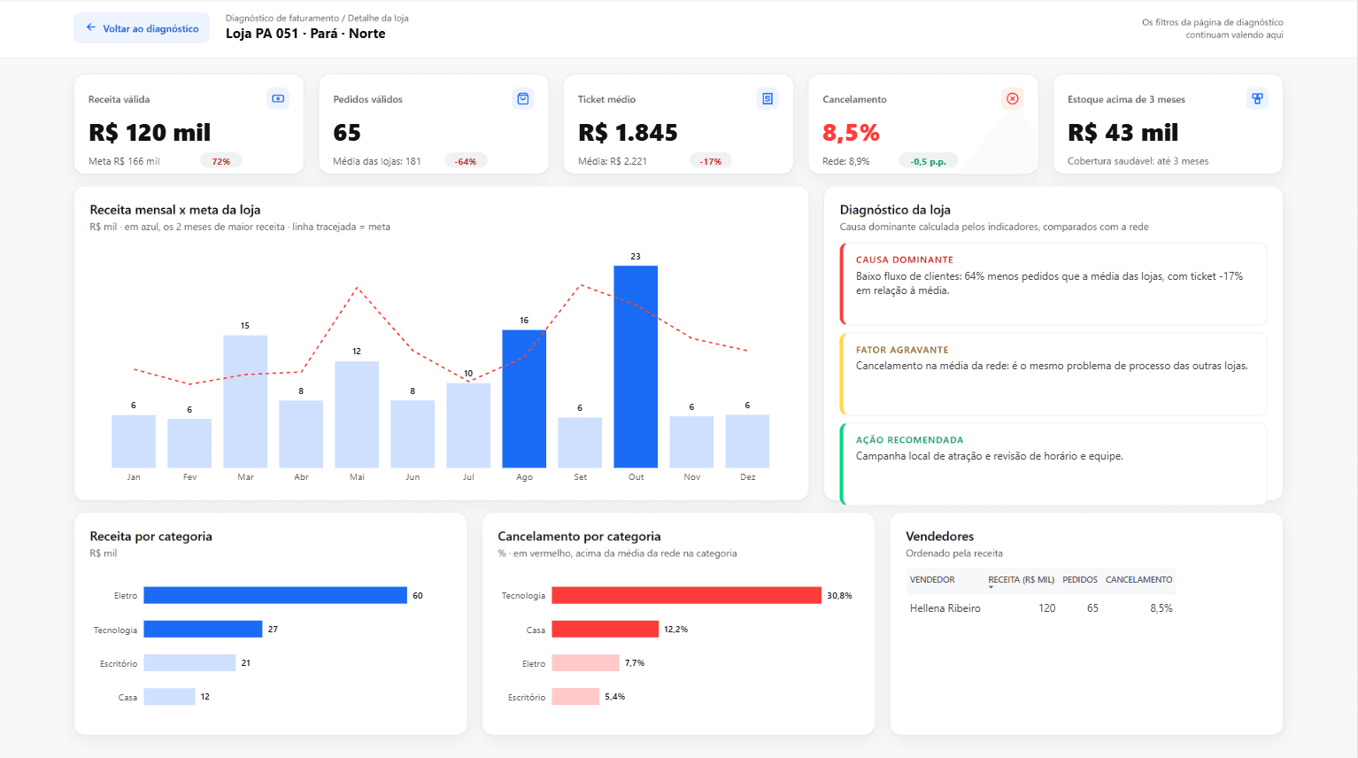
Task: Click the CAUSA DOMINANTE heading
Action: (x=905, y=259)
